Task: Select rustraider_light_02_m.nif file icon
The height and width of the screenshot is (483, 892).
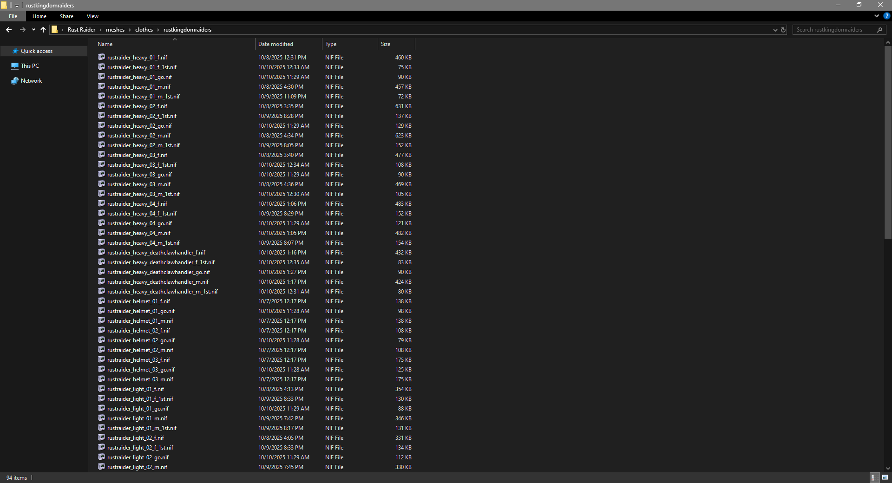Action: (101, 467)
